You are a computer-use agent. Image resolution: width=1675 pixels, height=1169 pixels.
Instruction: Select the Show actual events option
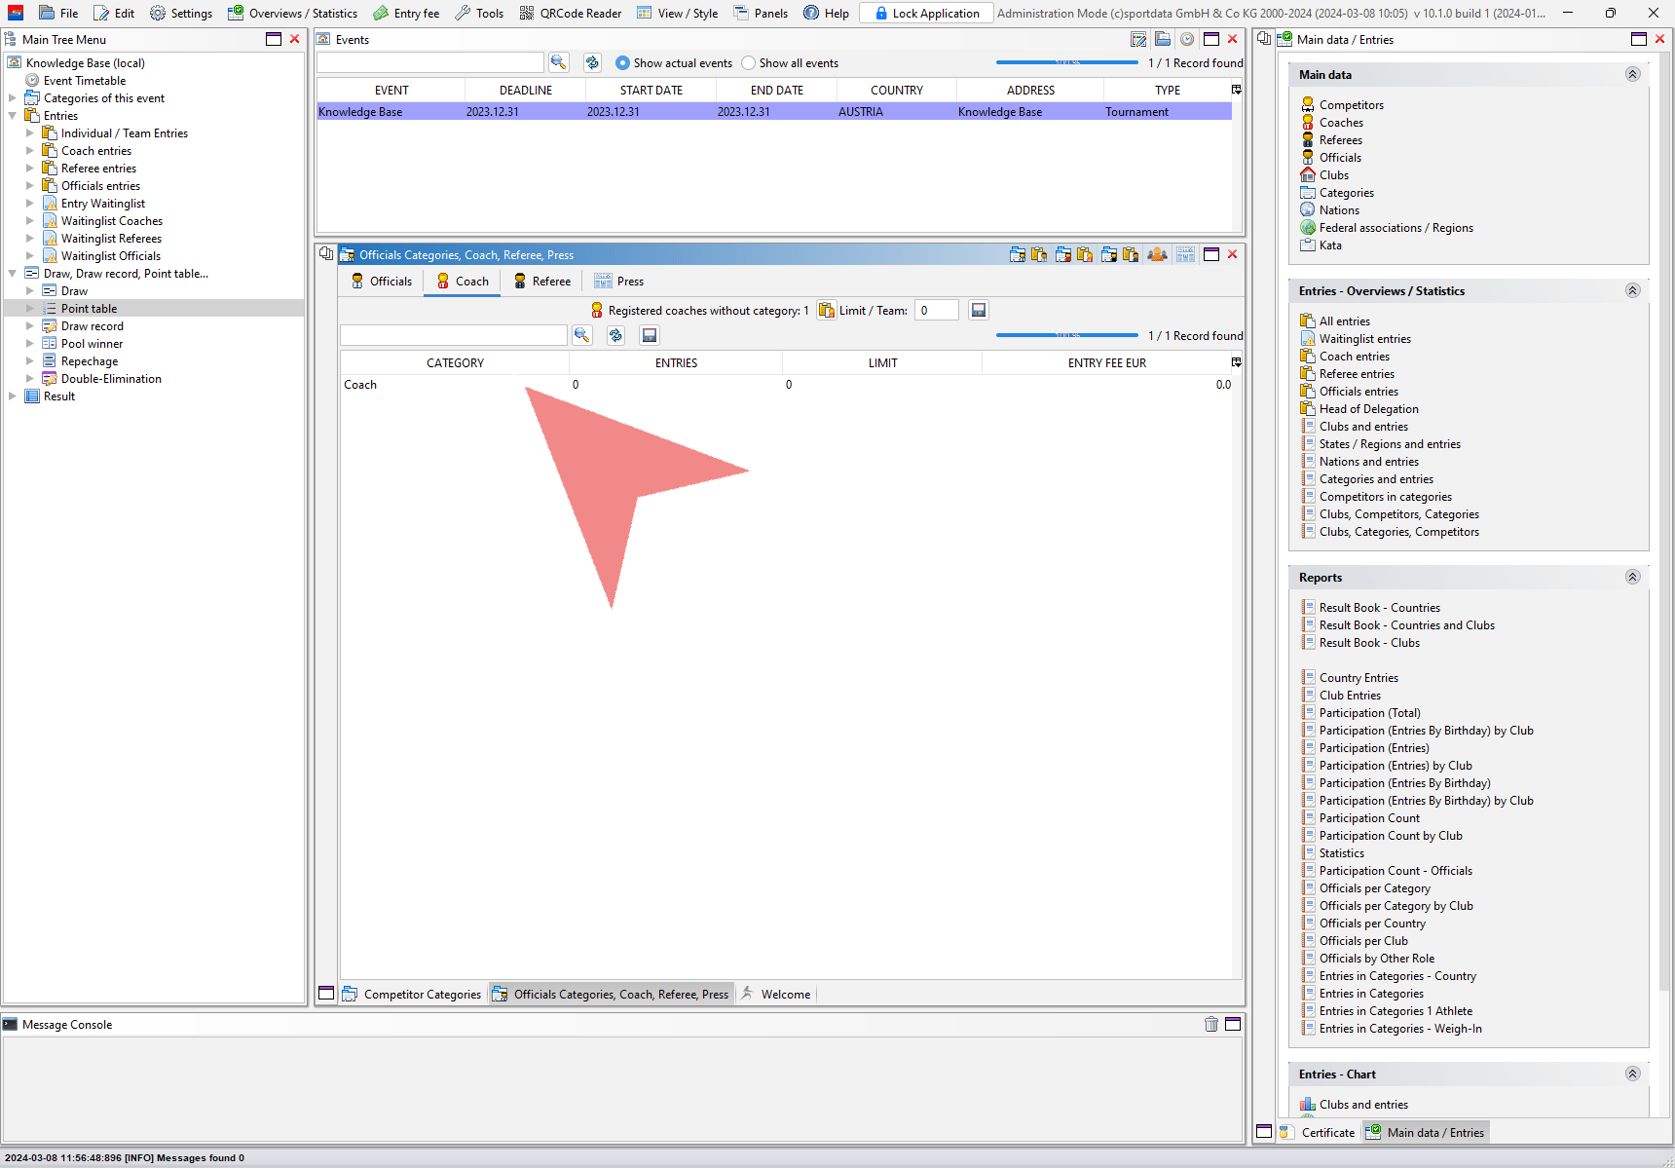(x=623, y=63)
